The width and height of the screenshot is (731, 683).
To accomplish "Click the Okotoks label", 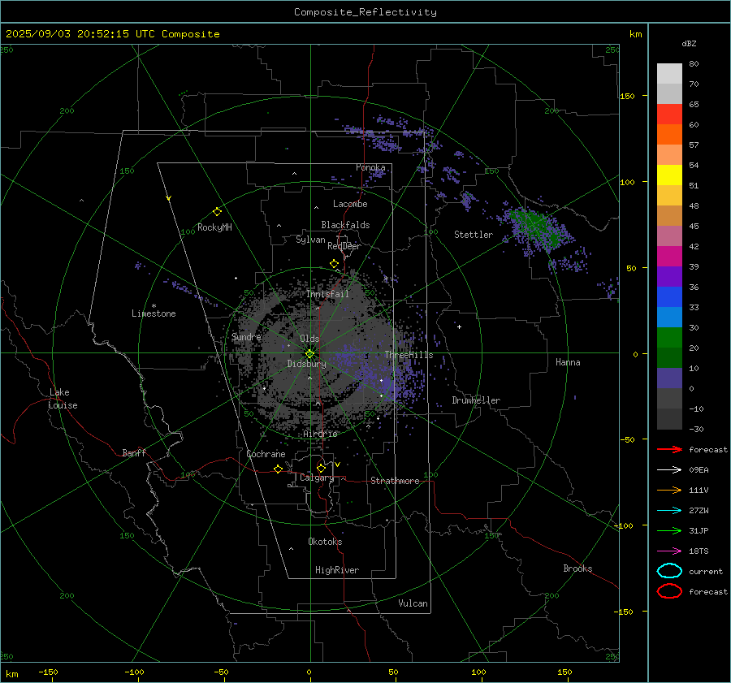I will click(325, 542).
